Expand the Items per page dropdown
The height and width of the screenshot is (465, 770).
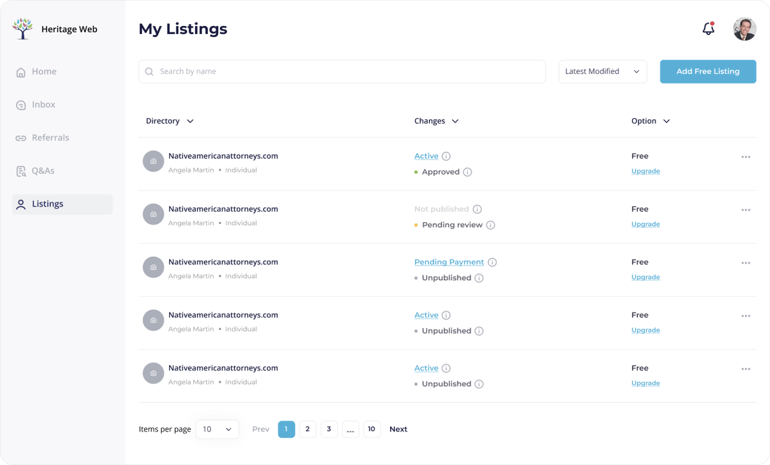[x=217, y=429]
